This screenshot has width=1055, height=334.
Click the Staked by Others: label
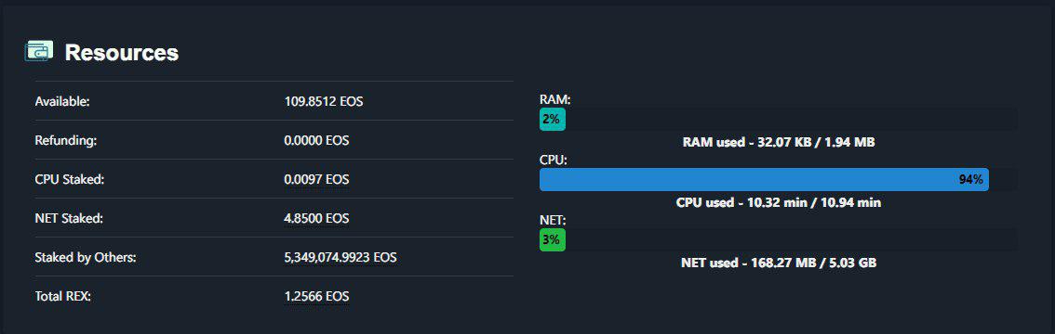tap(86, 258)
